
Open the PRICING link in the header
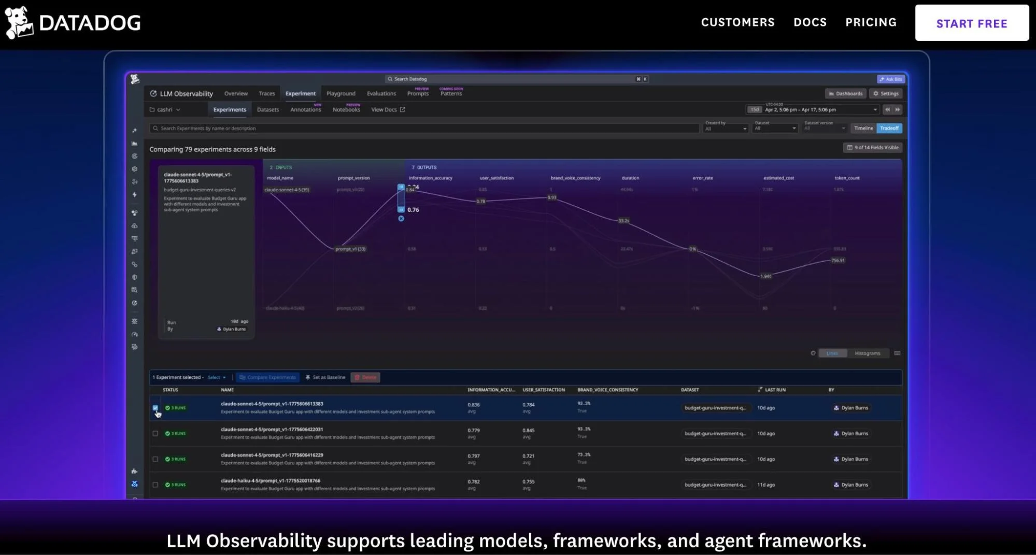871,22
